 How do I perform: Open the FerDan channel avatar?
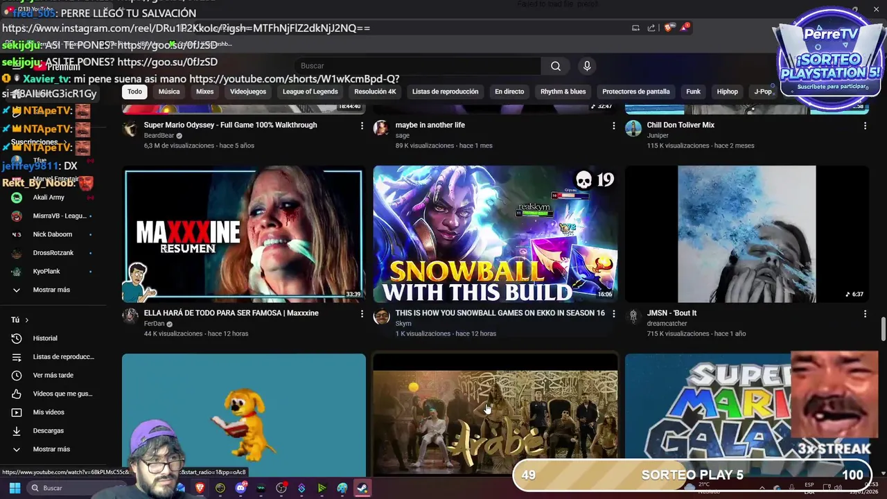[130, 316]
